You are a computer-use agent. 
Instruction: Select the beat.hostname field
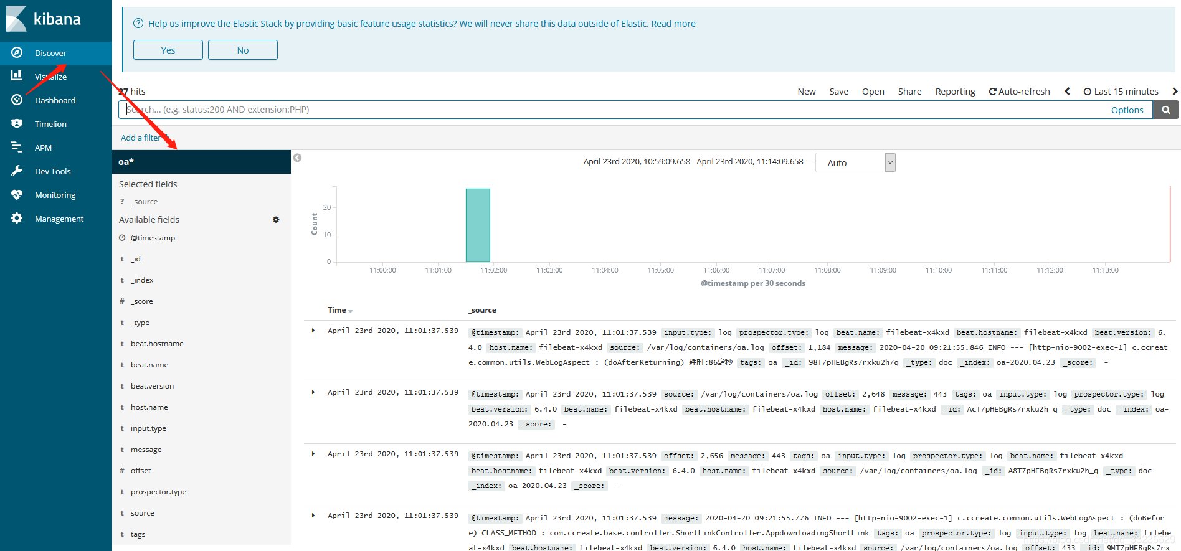[157, 344]
